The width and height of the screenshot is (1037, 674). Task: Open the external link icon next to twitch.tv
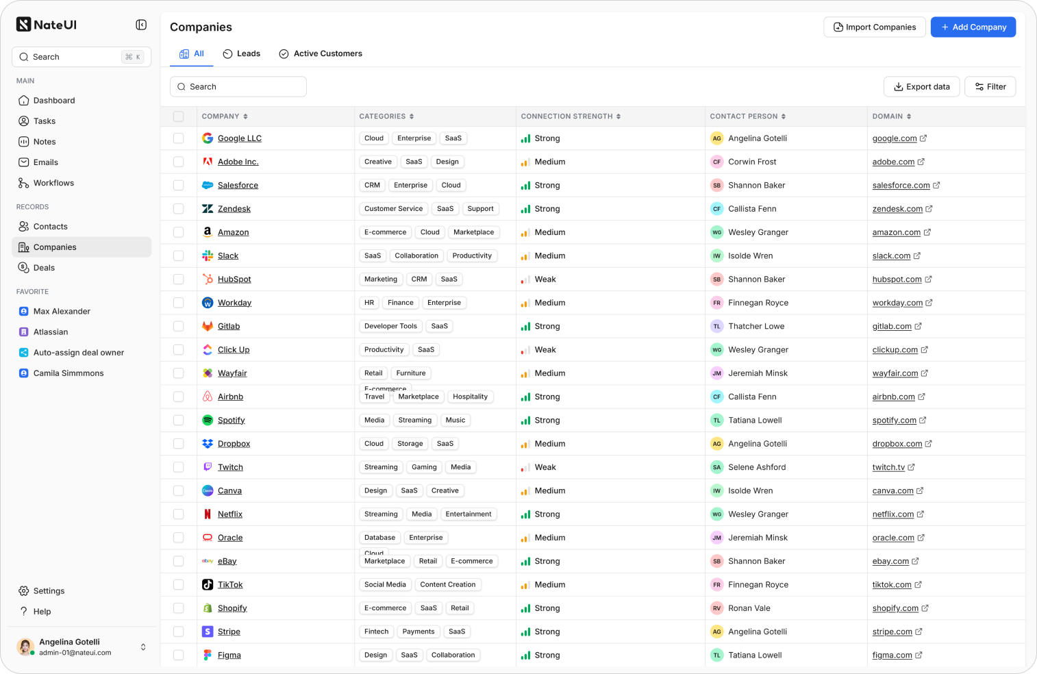click(x=912, y=467)
